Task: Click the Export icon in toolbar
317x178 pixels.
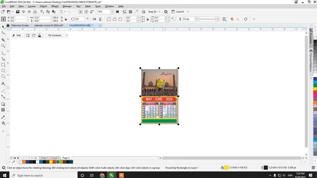Action: coord(86,12)
